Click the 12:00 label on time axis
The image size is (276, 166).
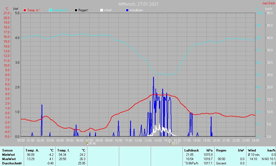coord(138,140)
